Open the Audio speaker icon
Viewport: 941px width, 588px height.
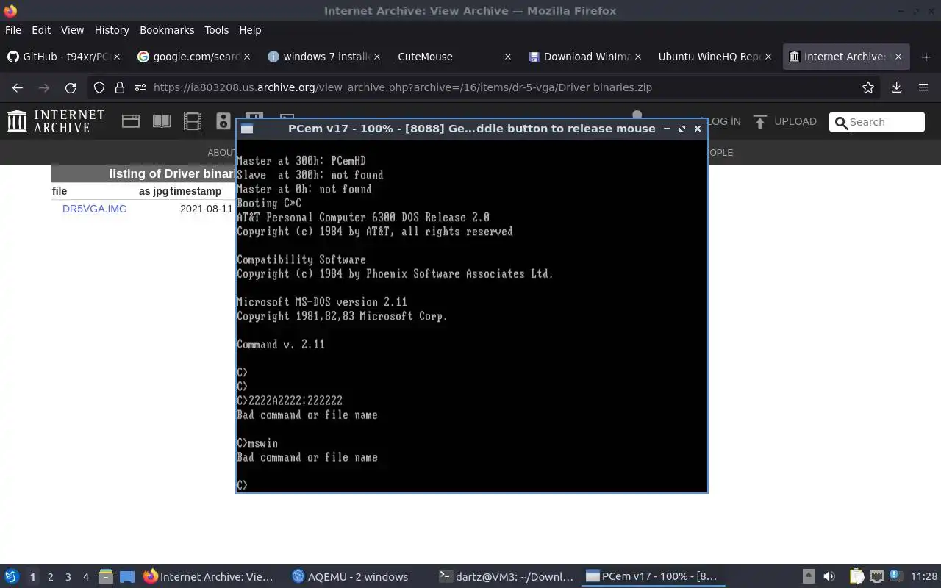[223, 121]
